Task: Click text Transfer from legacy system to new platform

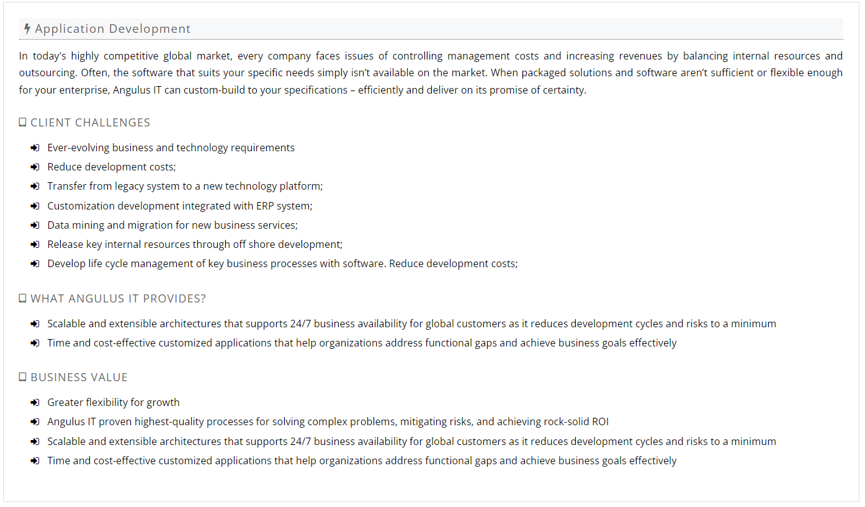Action: 185,186
